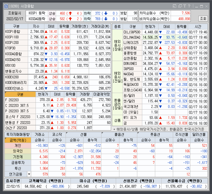Click the 조회일시 date 2022/02/17 field
Viewport: 212px width, 194px height.
tap(15, 19)
